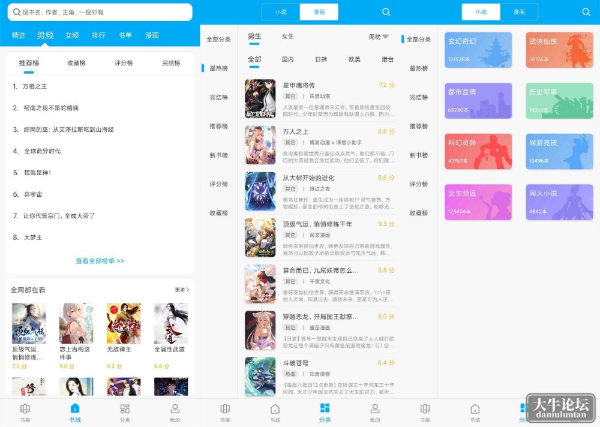The height and width of the screenshot is (427, 600).
Task: Tap the 我的 profile icon on the left screen
Action: click(x=175, y=408)
